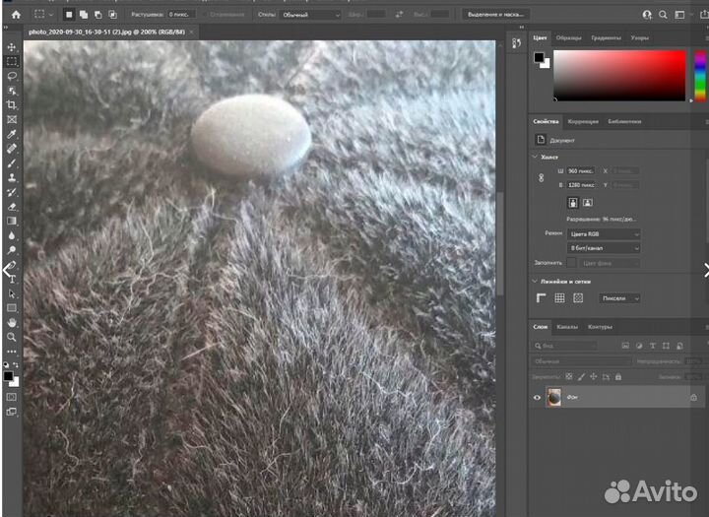Enable Intersect with selection mode
The width and height of the screenshot is (709, 517).
coord(112,15)
